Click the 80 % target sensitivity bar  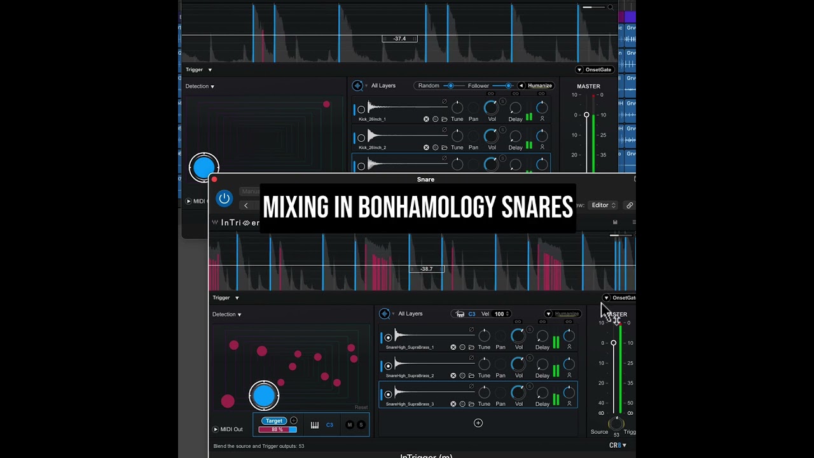pos(277,429)
